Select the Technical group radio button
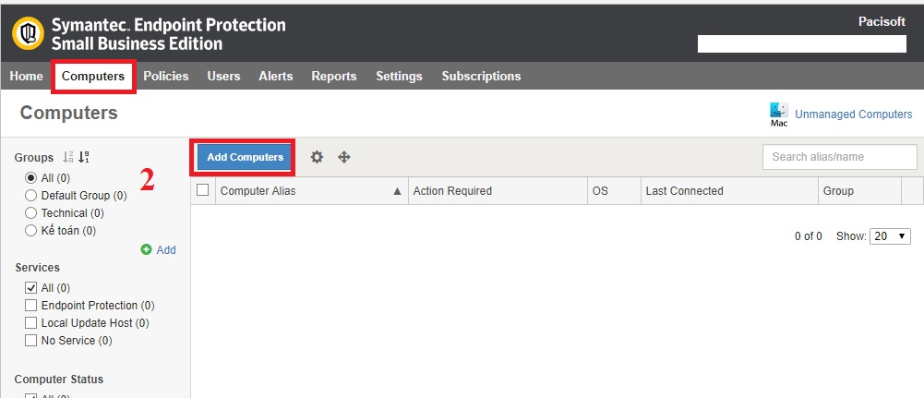Viewport: 924px width, 398px height. tap(30, 213)
